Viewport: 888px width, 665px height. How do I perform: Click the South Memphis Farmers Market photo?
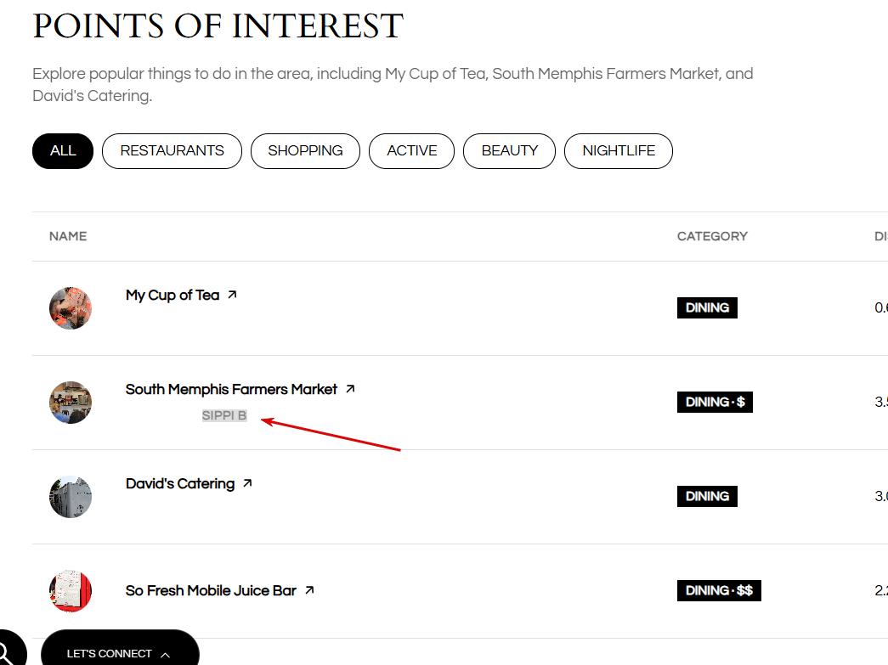coord(71,403)
